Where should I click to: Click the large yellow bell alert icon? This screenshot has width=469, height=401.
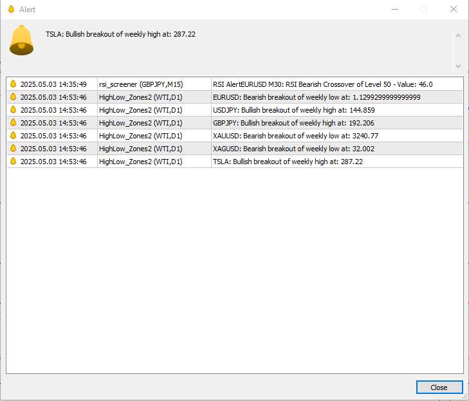tap(21, 41)
